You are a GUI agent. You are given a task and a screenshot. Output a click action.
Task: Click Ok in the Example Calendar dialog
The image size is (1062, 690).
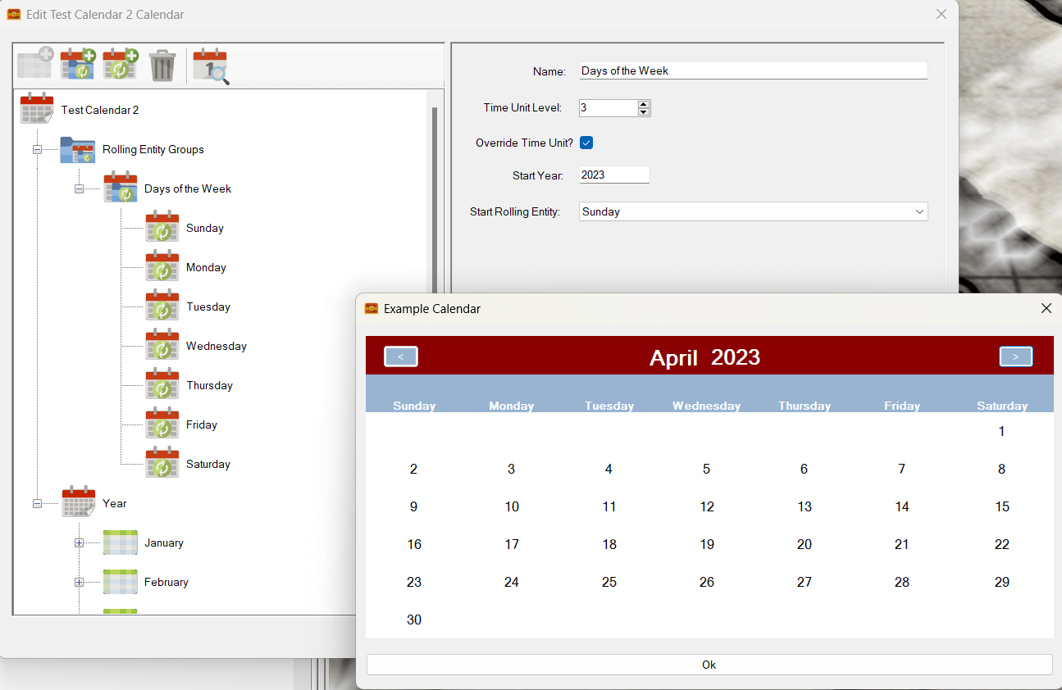(709, 665)
